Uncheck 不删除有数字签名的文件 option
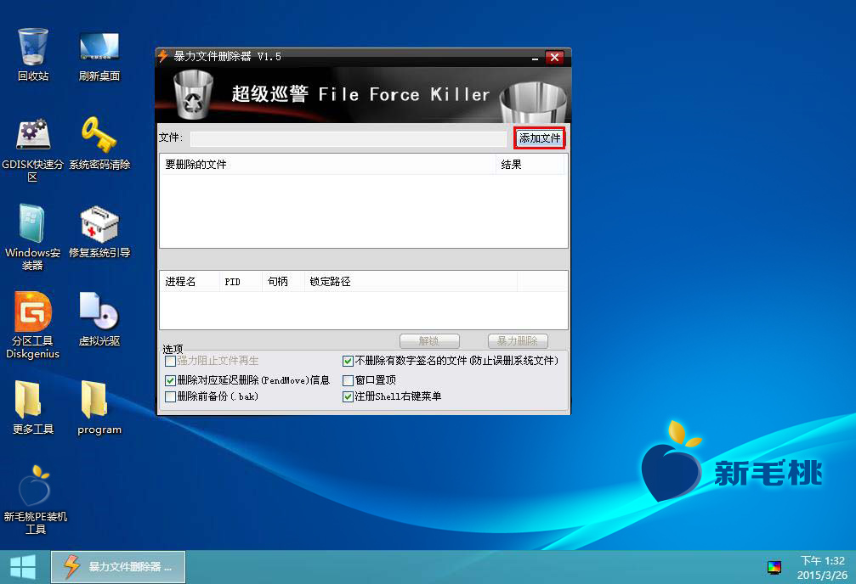The height and width of the screenshot is (584, 856). pyautogui.click(x=348, y=361)
